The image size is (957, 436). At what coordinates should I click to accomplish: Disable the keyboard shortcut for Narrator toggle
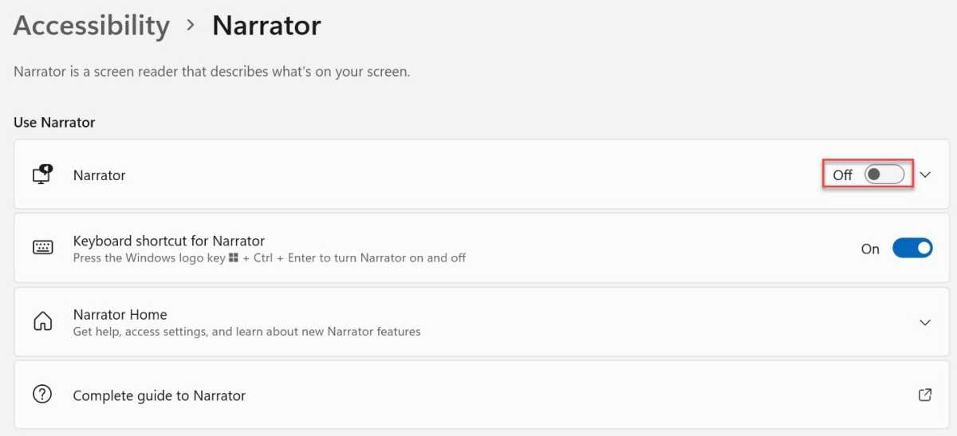click(x=912, y=249)
